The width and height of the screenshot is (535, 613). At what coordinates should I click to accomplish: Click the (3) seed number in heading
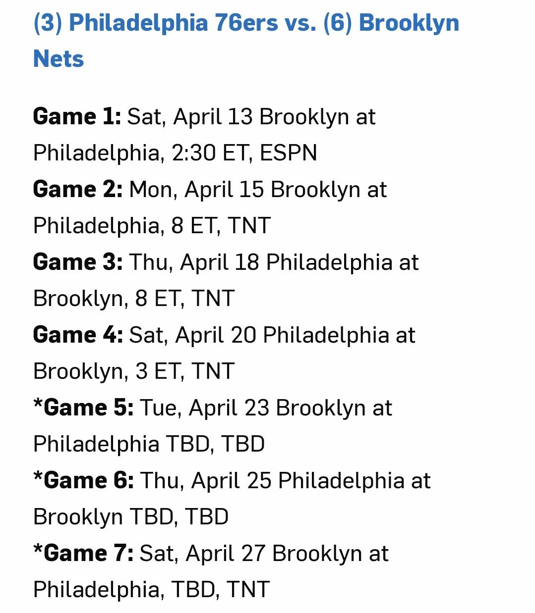(x=48, y=23)
